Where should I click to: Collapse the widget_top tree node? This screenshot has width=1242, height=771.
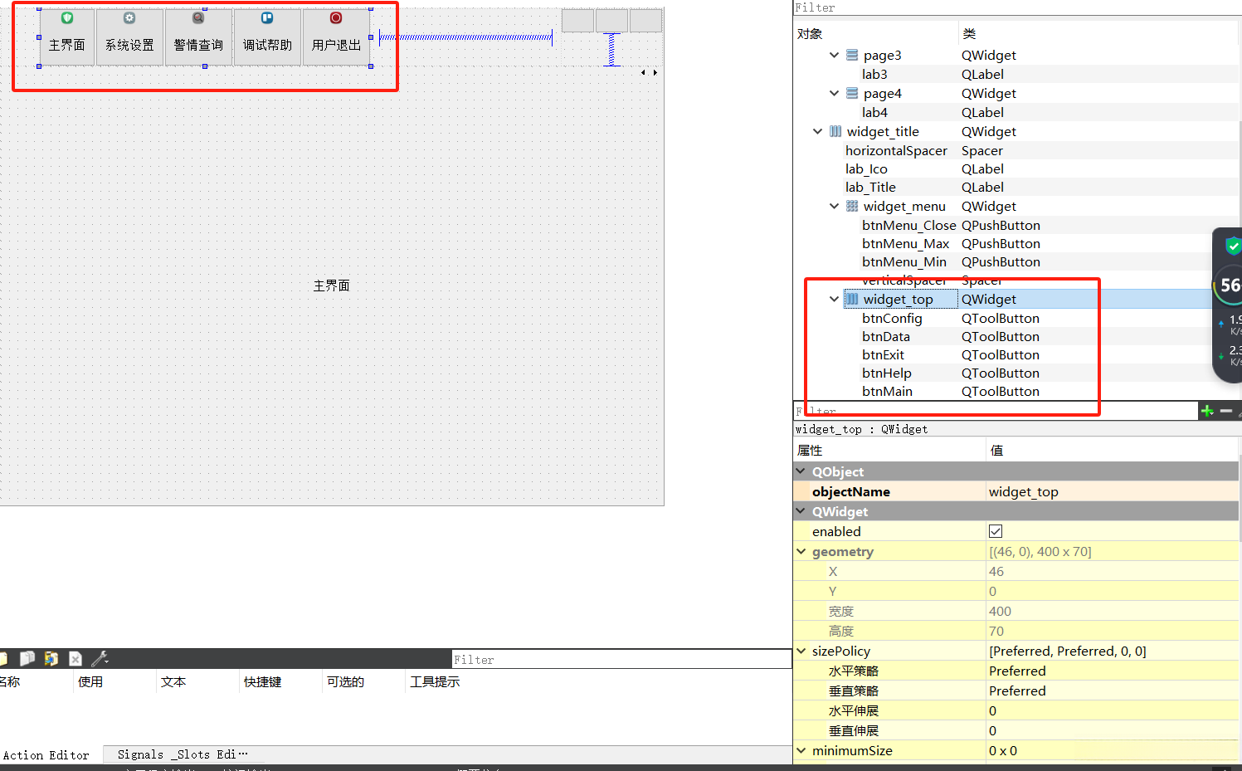[x=834, y=299]
